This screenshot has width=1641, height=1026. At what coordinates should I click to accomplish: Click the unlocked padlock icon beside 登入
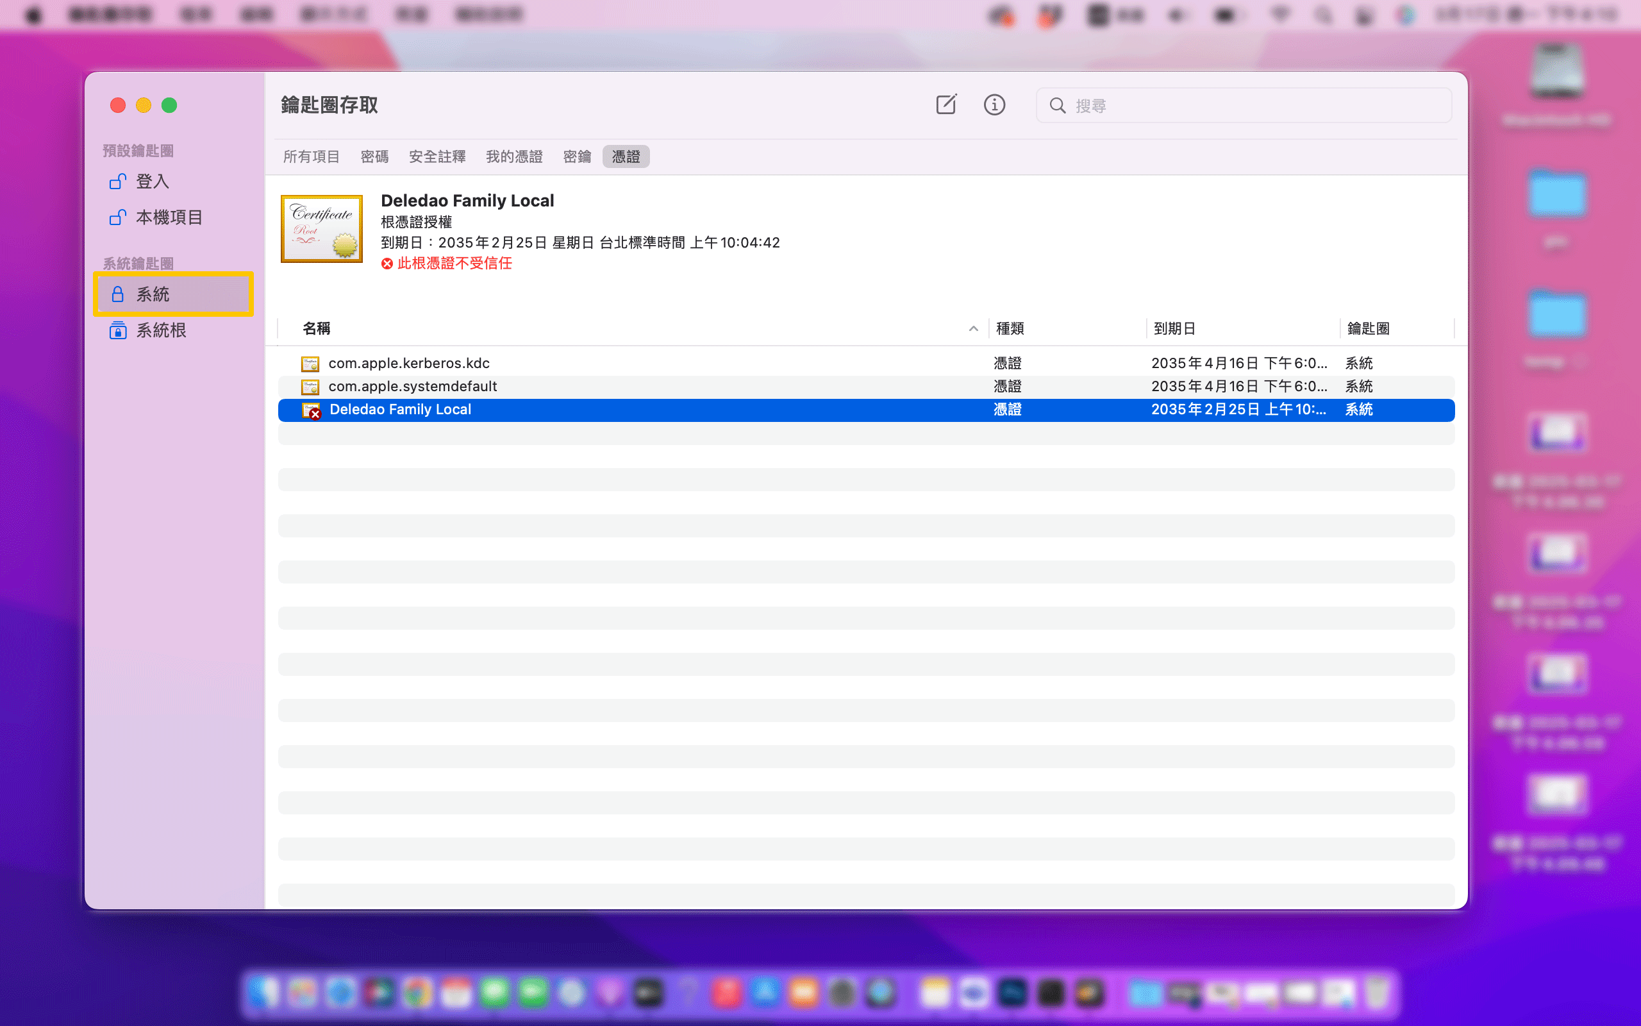[117, 180]
